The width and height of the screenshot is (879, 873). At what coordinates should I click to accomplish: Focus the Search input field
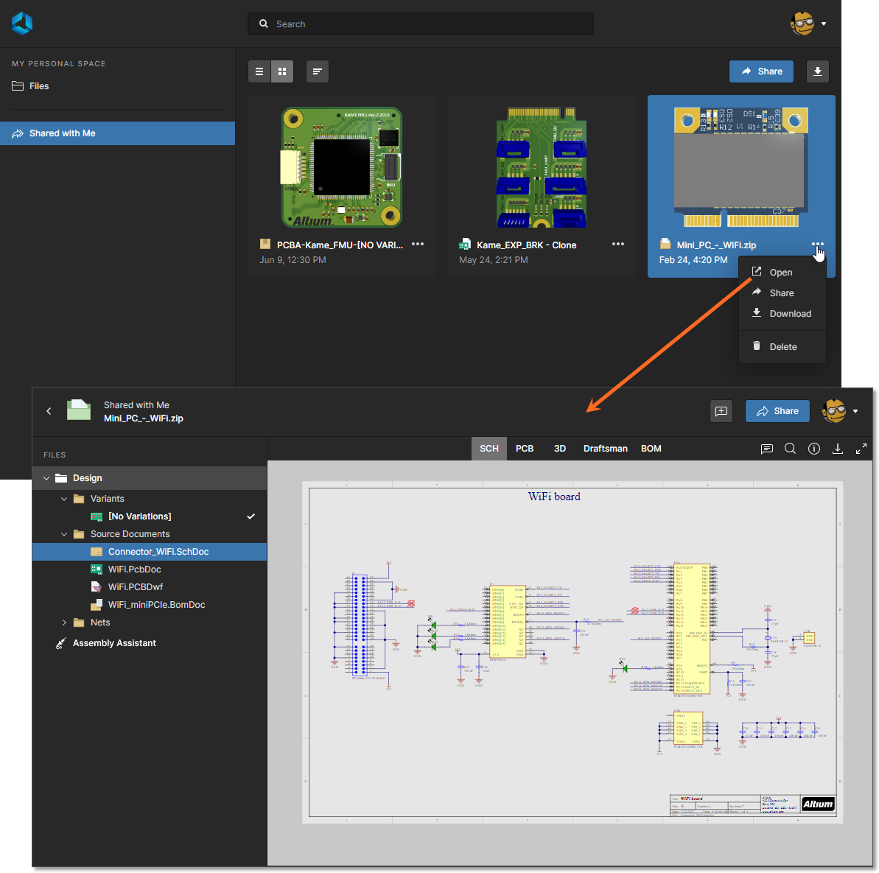tap(421, 24)
